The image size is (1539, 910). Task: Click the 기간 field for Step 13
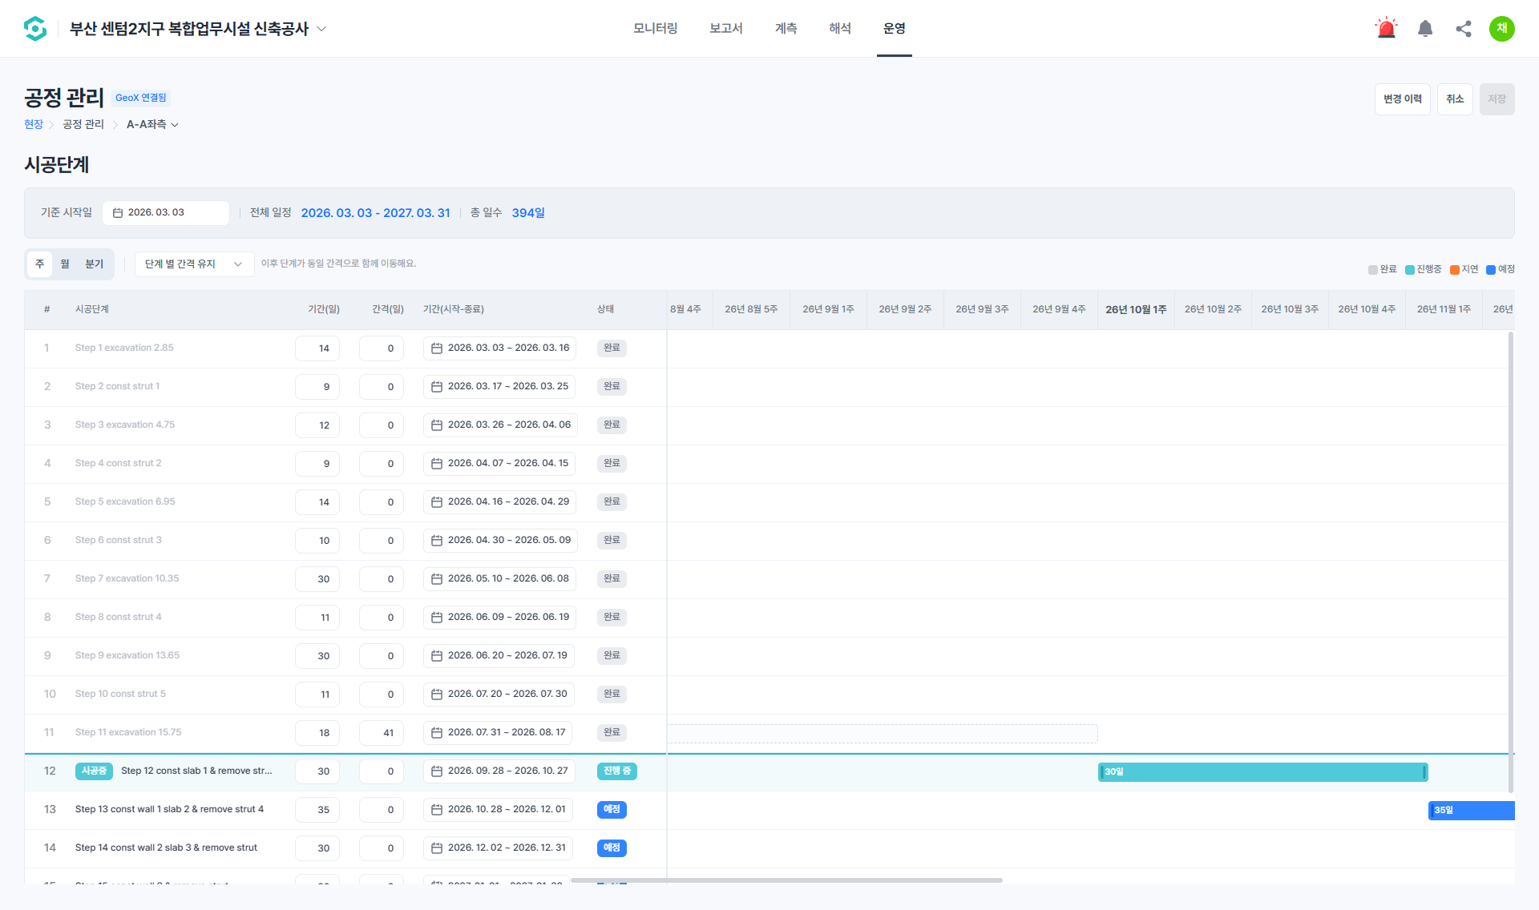(317, 810)
